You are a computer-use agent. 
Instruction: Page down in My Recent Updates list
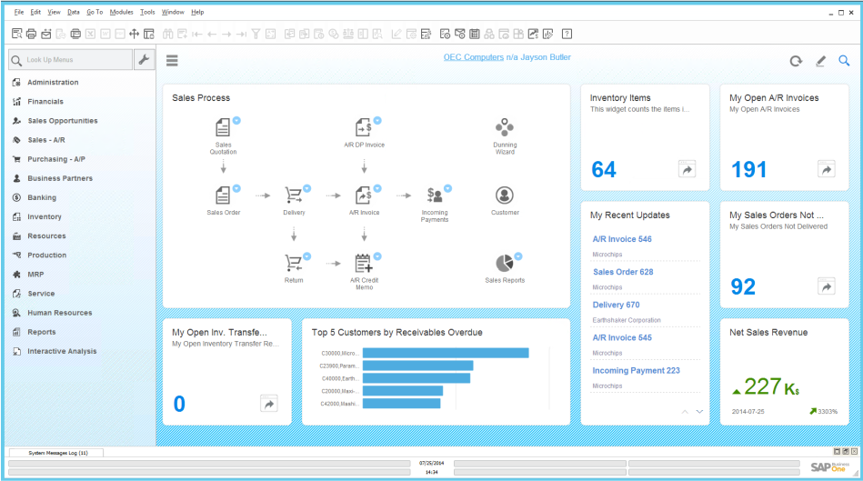coord(699,412)
